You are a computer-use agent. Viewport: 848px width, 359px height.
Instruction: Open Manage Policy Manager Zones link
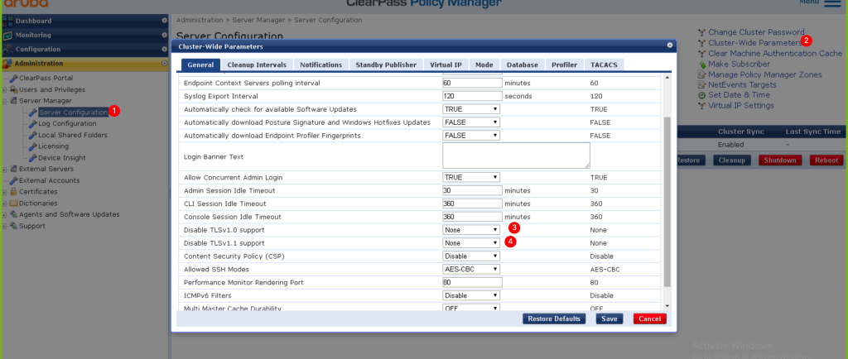[764, 74]
